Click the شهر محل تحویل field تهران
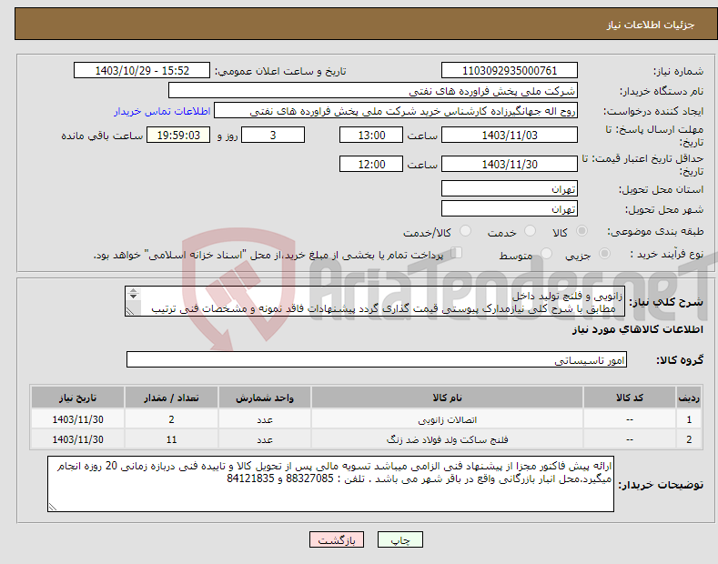 coord(510,209)
